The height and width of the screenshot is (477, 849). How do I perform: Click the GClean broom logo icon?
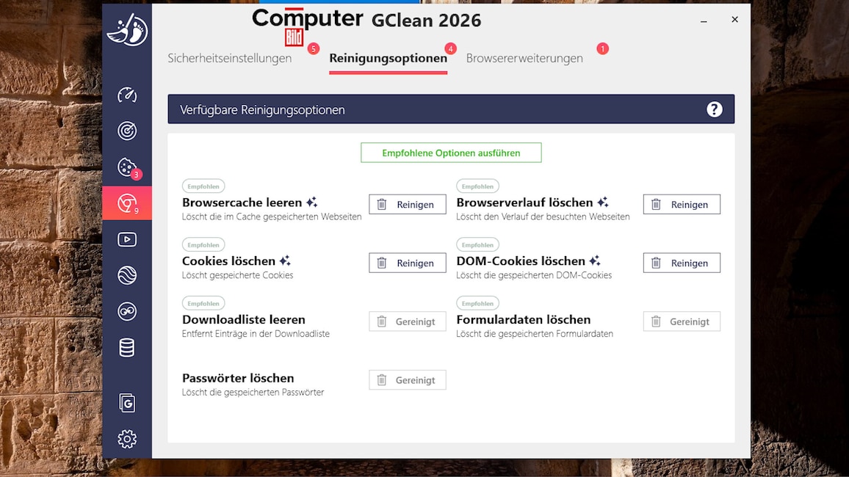(x=127, y=30)
